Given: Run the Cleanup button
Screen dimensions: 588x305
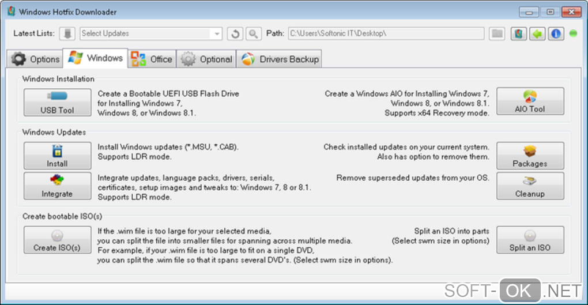Looking at the screenshot, I should point(530,186).
